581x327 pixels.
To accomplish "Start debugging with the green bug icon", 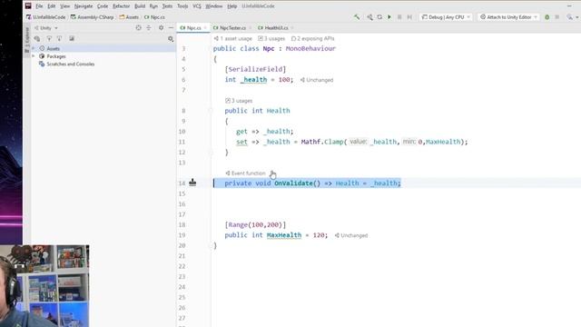I will (547, 17).
